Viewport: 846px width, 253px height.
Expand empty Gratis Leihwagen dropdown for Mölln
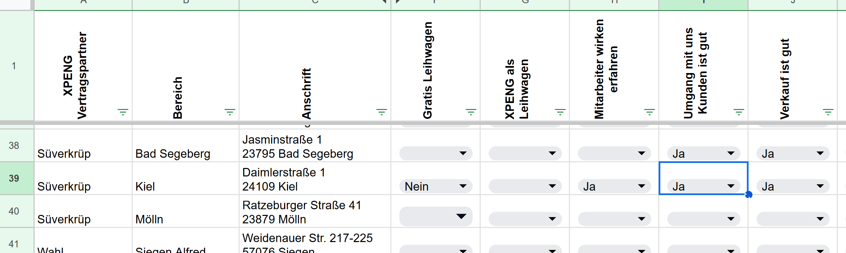click(461, 216)
